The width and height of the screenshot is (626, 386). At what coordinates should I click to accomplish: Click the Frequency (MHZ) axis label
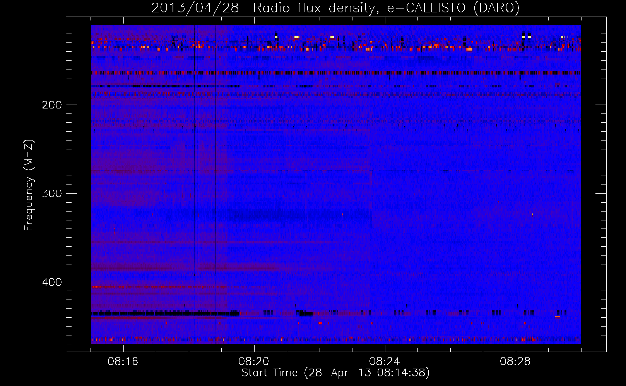click(x=29, y=185)
